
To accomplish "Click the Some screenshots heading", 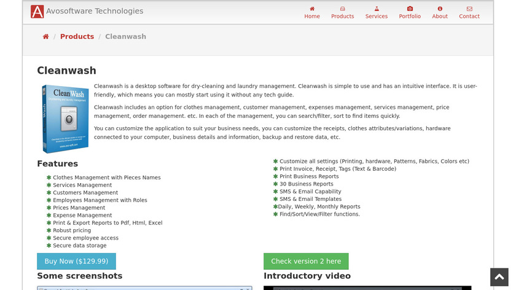I will point(80,276).
